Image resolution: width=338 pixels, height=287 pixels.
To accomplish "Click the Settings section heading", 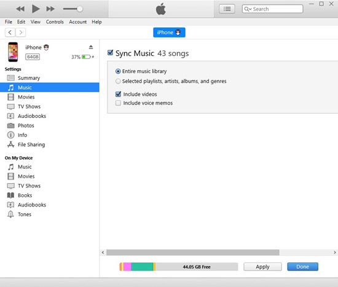I will tap(13, 69).
